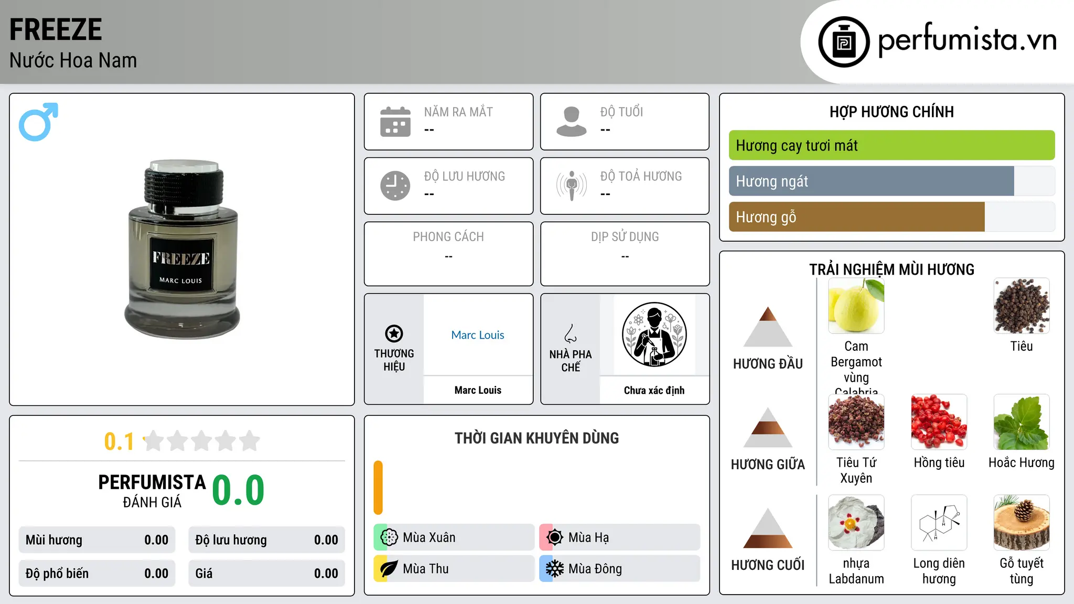Click the Chưa xác định perfumer label
The width and height of the screenshot is (1074, 604).
click(654, 390)
